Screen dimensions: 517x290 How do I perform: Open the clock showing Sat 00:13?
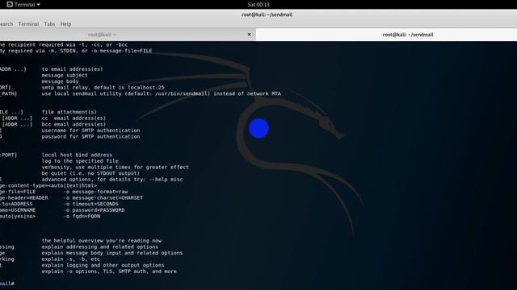258,5
